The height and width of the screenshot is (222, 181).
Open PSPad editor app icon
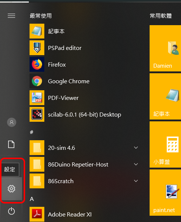point(37,48)
